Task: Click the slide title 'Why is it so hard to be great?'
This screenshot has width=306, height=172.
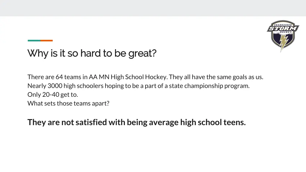Action: (92, 53)
